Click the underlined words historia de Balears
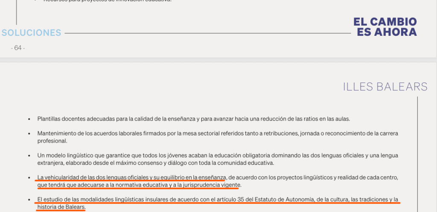437x212 pixels. [61, 207]
